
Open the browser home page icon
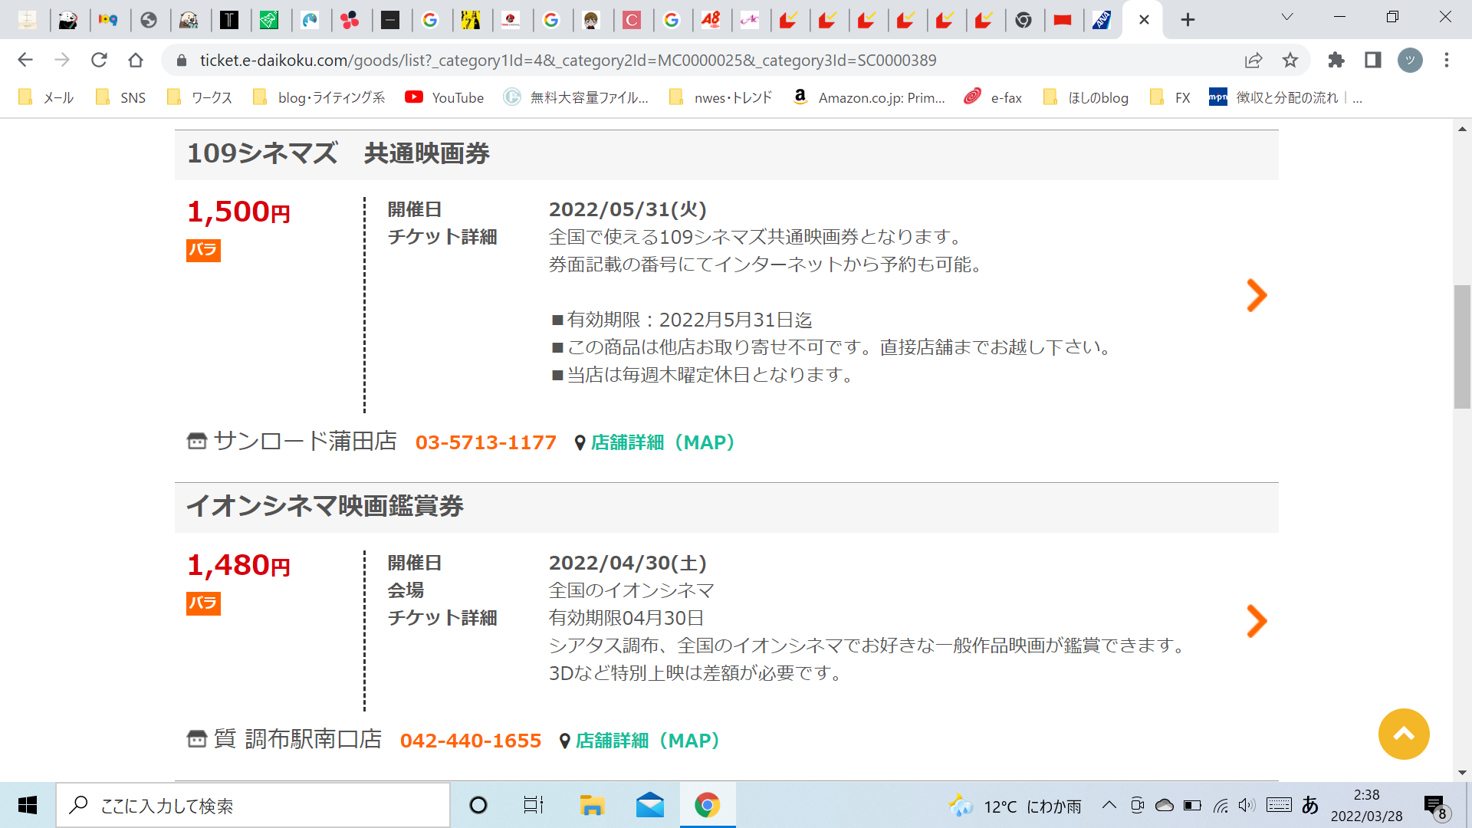(136, 60)
